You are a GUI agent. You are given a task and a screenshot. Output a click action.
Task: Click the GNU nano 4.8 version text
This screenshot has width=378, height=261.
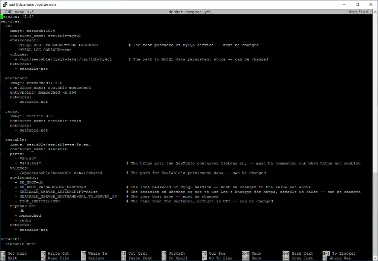click(19, 12)
